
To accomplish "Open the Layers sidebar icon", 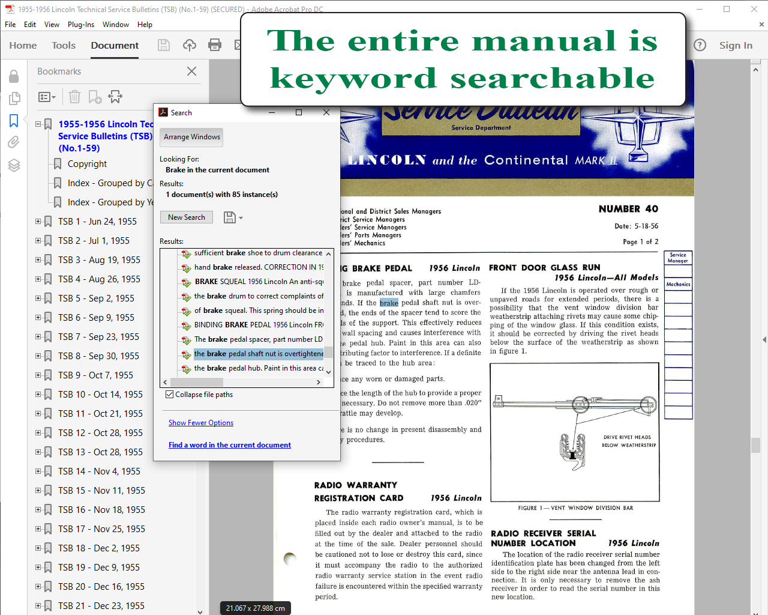I will (14, 165).
